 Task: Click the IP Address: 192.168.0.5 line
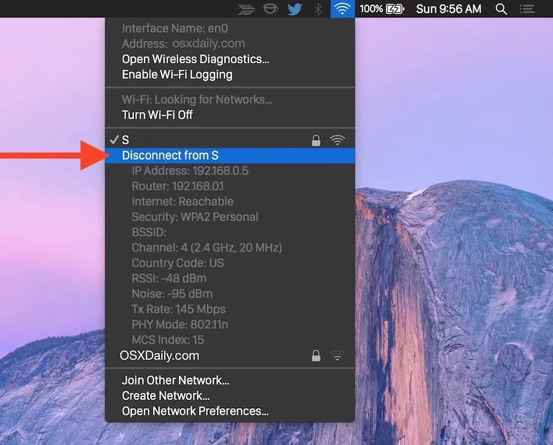(190, 171)
